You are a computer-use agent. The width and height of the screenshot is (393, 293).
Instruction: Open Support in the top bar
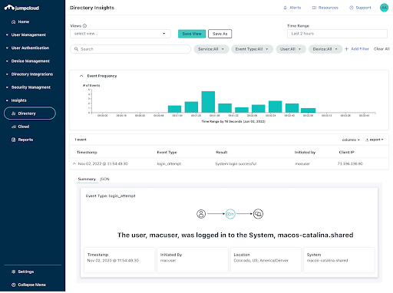click(360, 8)
